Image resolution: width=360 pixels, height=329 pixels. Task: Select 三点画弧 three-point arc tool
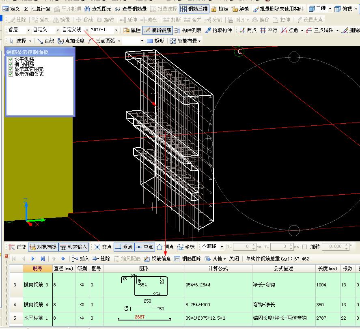coord(102,41)
